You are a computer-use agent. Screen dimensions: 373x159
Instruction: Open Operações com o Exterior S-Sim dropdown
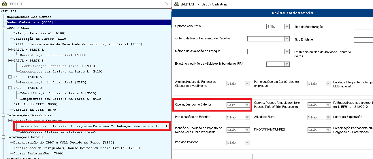pyautogui.click(x=247, y=105)
